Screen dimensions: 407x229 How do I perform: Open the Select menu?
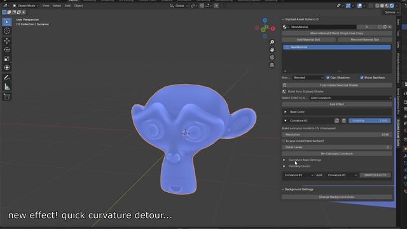point(57,6)
